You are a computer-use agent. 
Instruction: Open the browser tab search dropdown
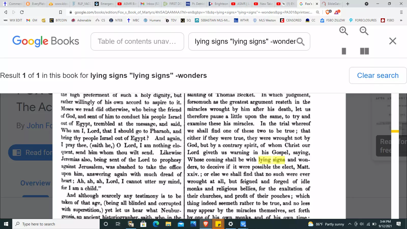tap(366, 4)
